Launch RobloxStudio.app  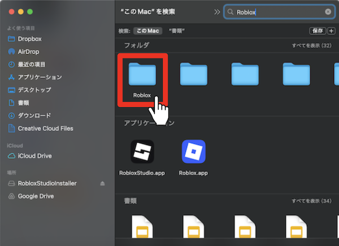142,152
